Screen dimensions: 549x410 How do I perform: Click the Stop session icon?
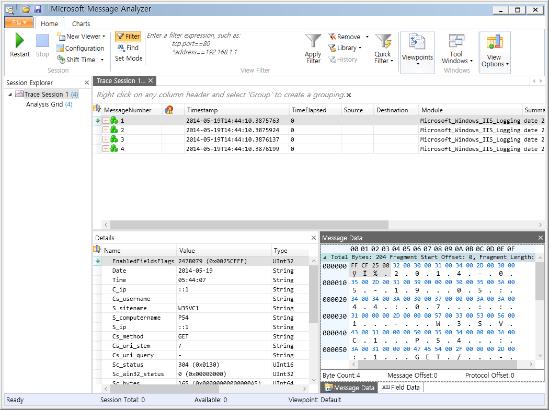pos(42,41)
